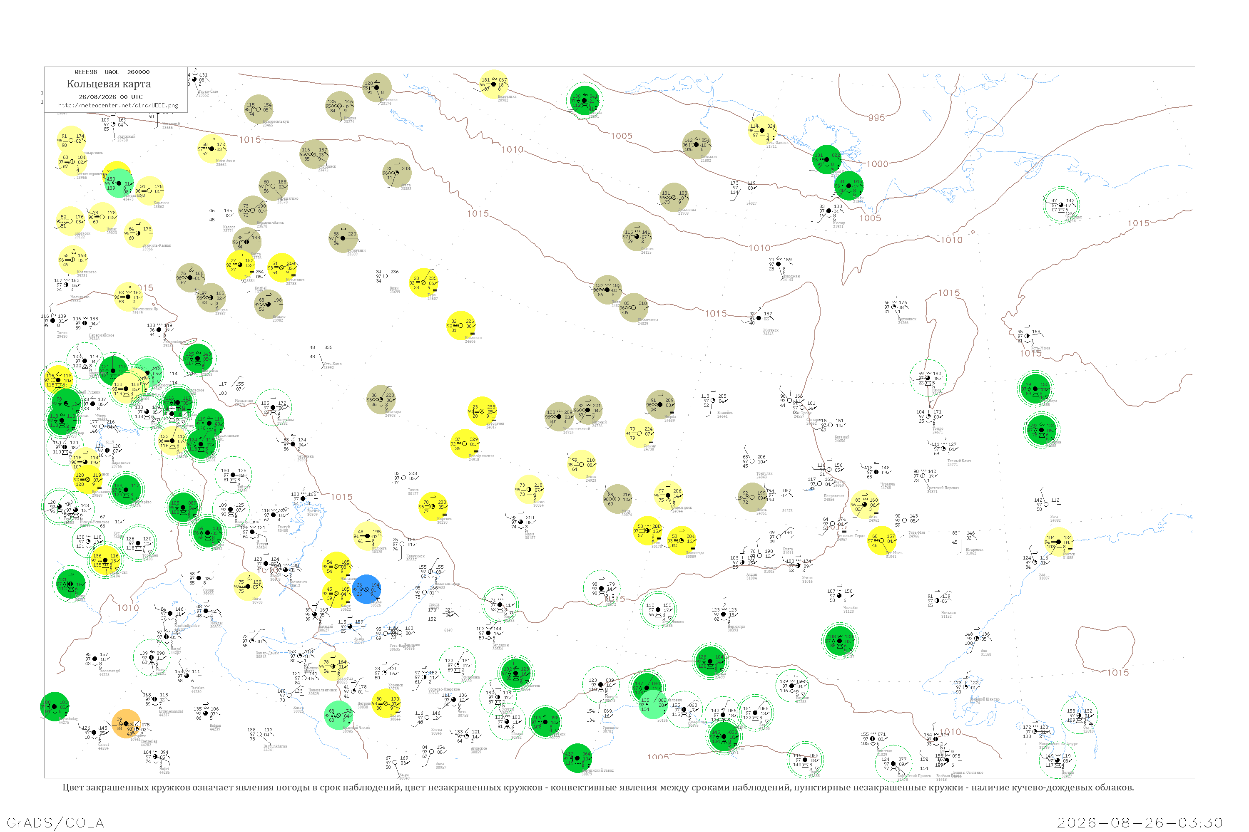Select the "Радужный 23758" station label

pyautogui.click(x=126, y=138)
